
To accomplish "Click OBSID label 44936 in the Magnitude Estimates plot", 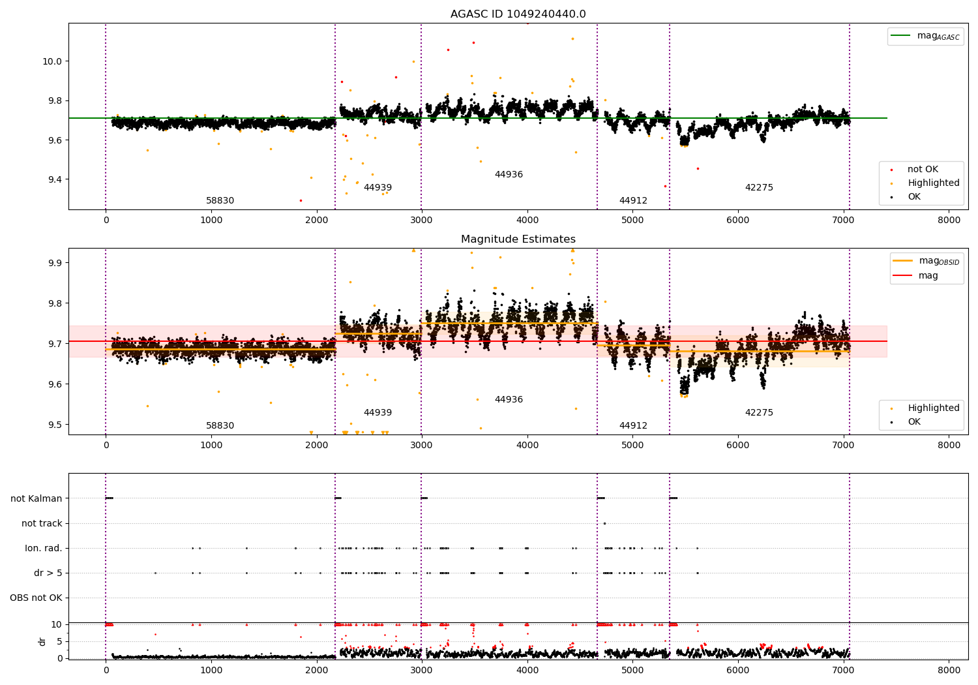I will coord(509,400).
